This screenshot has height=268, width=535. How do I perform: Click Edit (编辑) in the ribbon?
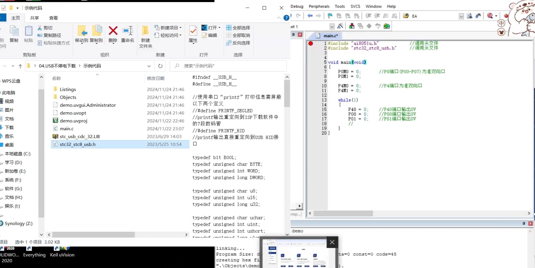point(209,35)
